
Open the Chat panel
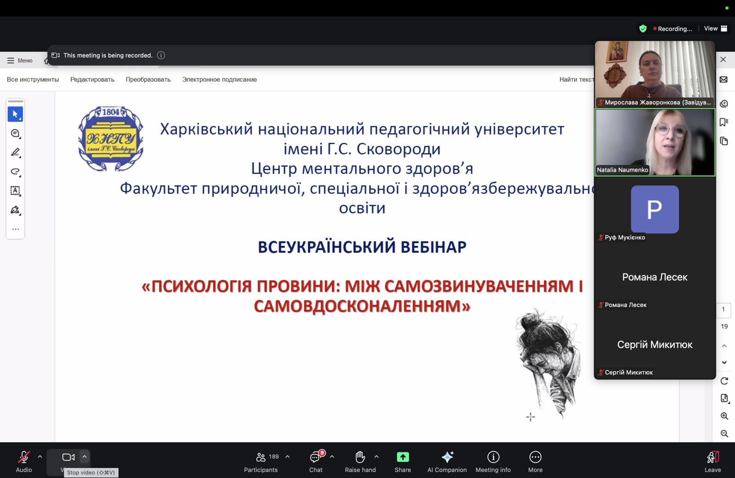(x=316, y=461)
